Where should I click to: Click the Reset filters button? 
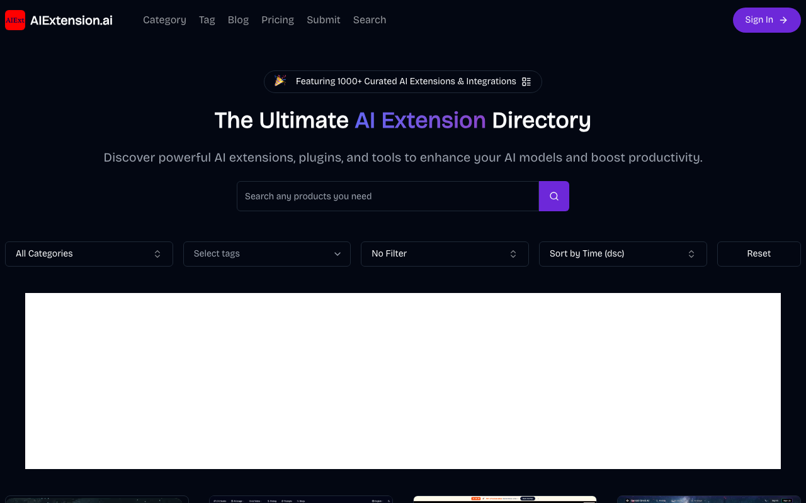(759, 254)
